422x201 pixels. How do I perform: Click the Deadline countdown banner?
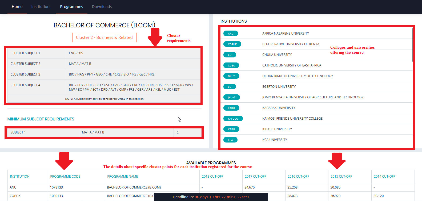click(x=211, y=197)
